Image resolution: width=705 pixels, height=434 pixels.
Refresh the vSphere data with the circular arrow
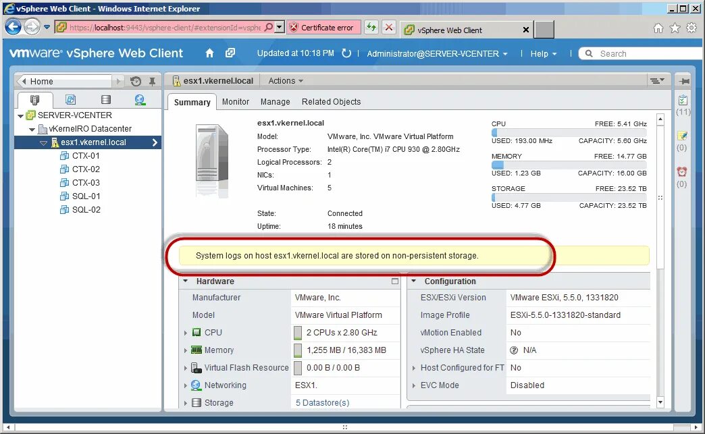346,53
